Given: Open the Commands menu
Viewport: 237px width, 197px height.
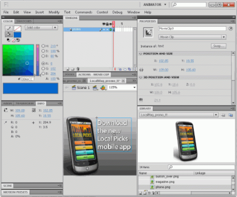Looking at the screenshot, I should (84, 12).
